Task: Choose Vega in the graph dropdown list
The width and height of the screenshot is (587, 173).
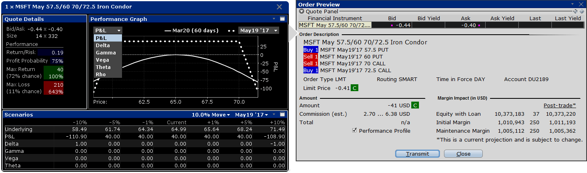Action: coord(107,60)
